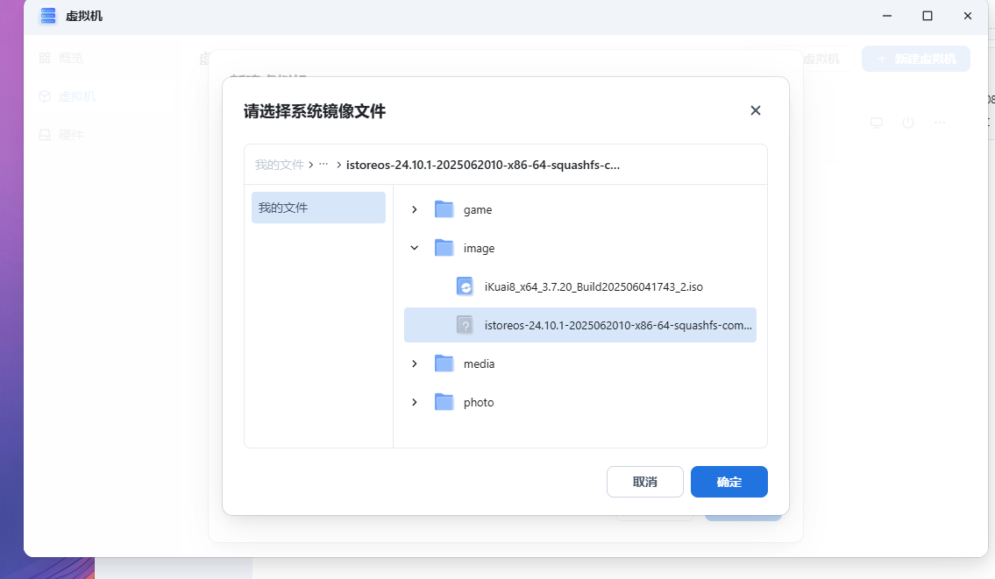This screenshot has height=579, width=995.
Task: Go to 我的文件 in breadcrumb path
Action: point(279,165)
